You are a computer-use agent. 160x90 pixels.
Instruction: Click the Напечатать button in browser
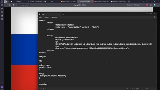coord(137,5)
